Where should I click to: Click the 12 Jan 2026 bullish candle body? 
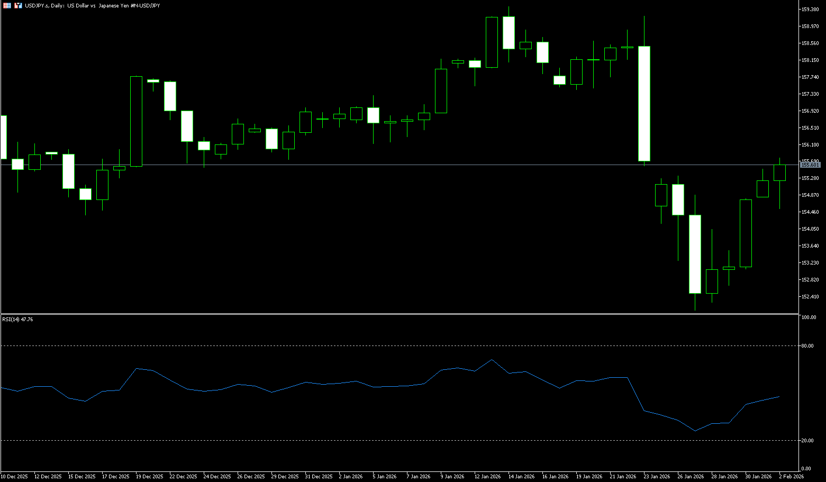click(492, 42)
